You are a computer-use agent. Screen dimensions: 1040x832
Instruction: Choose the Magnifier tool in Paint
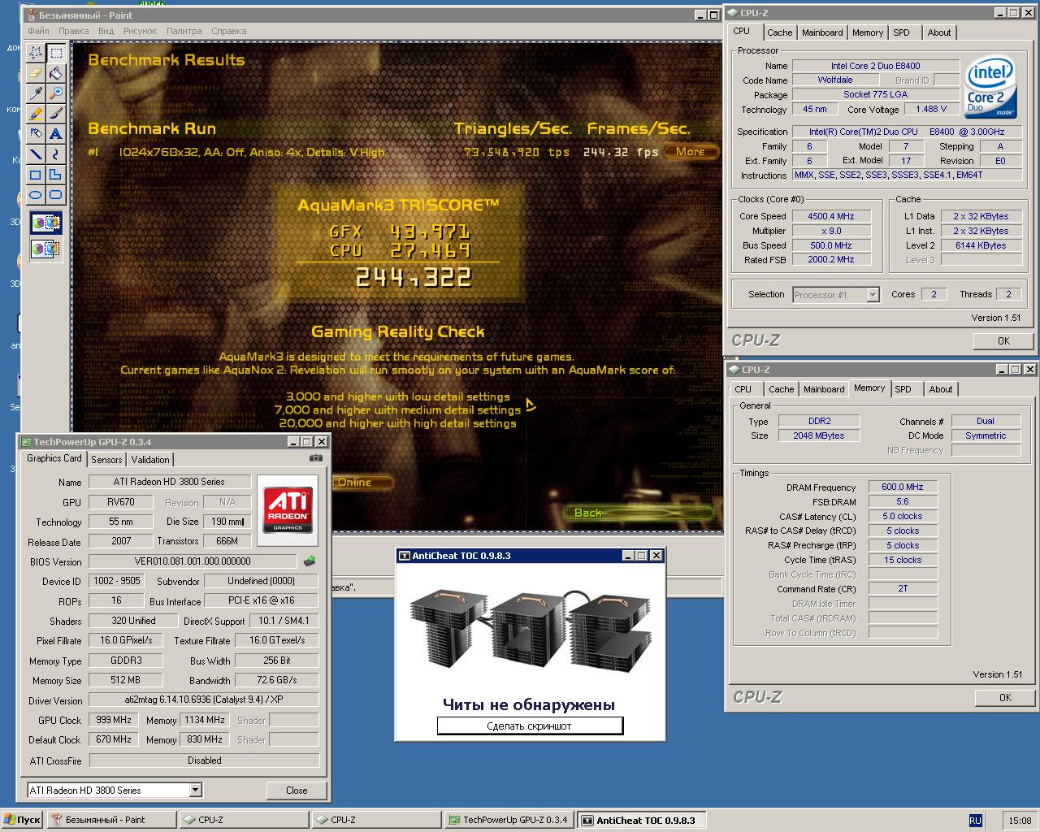pyautogui.click(x=56, y=93)
